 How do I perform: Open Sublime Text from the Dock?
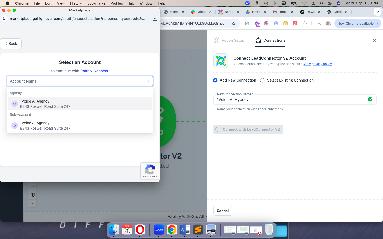point(198,229)
